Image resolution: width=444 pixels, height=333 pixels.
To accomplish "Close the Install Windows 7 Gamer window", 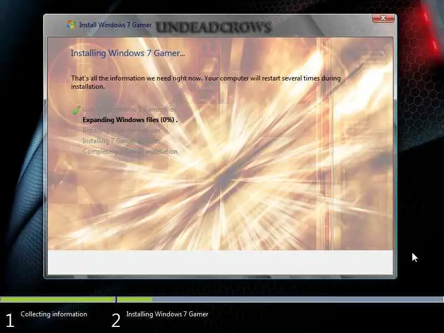I will 383,18.
